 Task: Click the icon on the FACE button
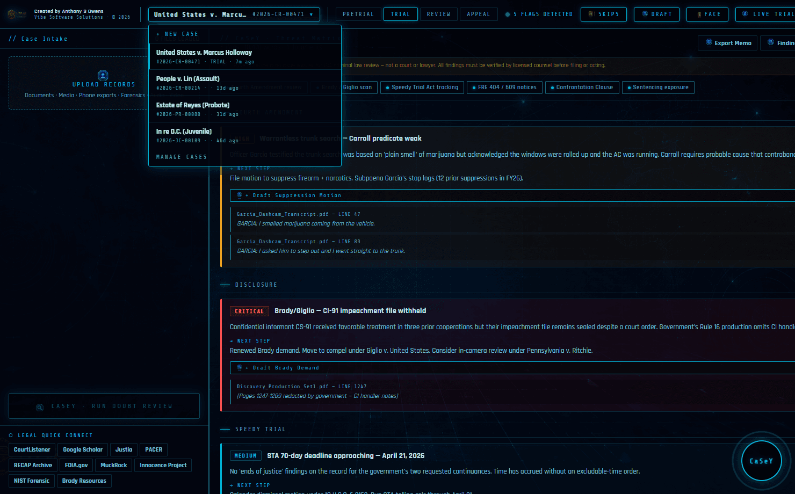click(x=699, y=14)
